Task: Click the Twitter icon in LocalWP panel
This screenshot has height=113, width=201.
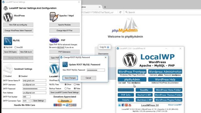Action: tap(119, 105)
